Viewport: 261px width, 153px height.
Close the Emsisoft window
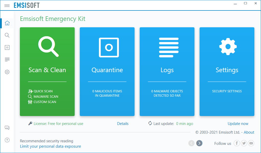pos(256,3)
